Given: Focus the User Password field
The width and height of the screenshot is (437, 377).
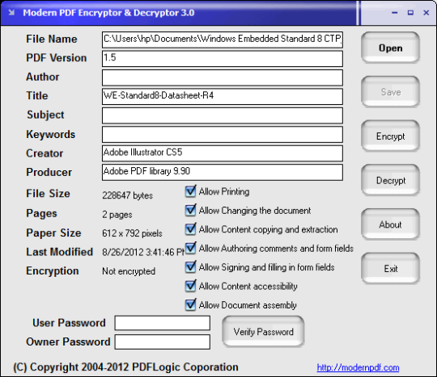Looking at the screenshot, I should point(163,323).
